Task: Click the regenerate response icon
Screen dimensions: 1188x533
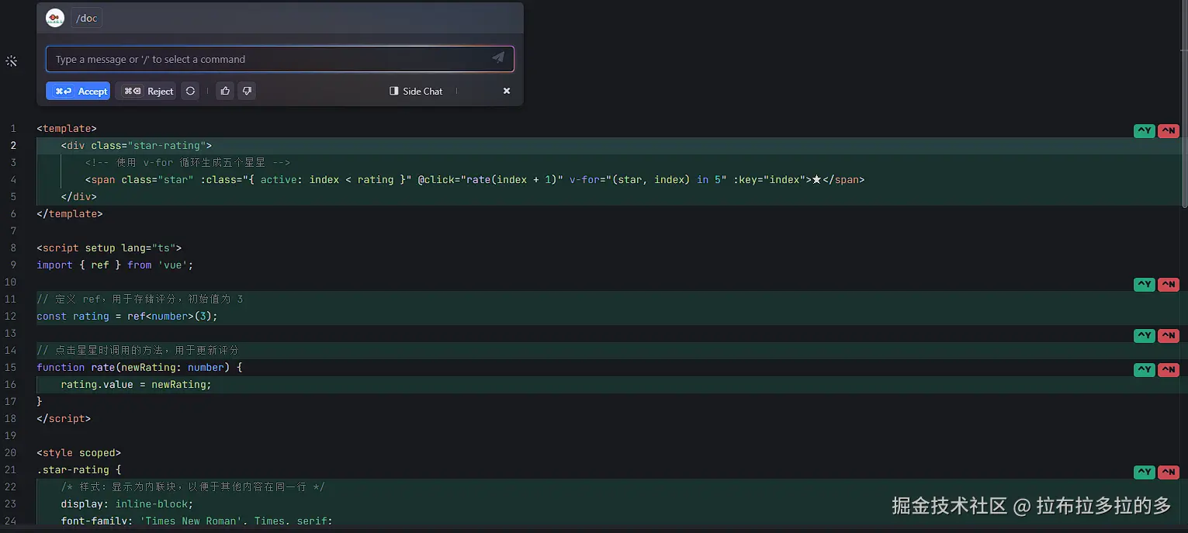Action: click(190, 91)
